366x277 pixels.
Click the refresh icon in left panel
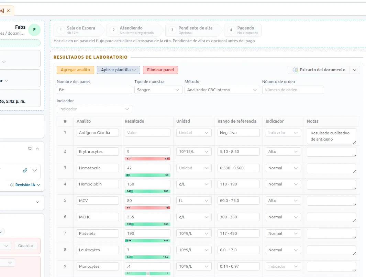30,148
